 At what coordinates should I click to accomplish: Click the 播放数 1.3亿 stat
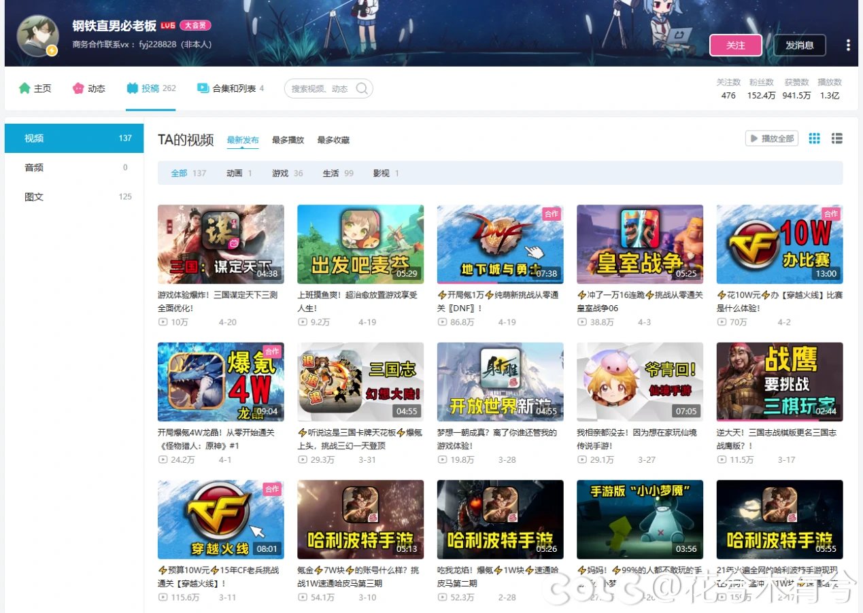[830, 89]
